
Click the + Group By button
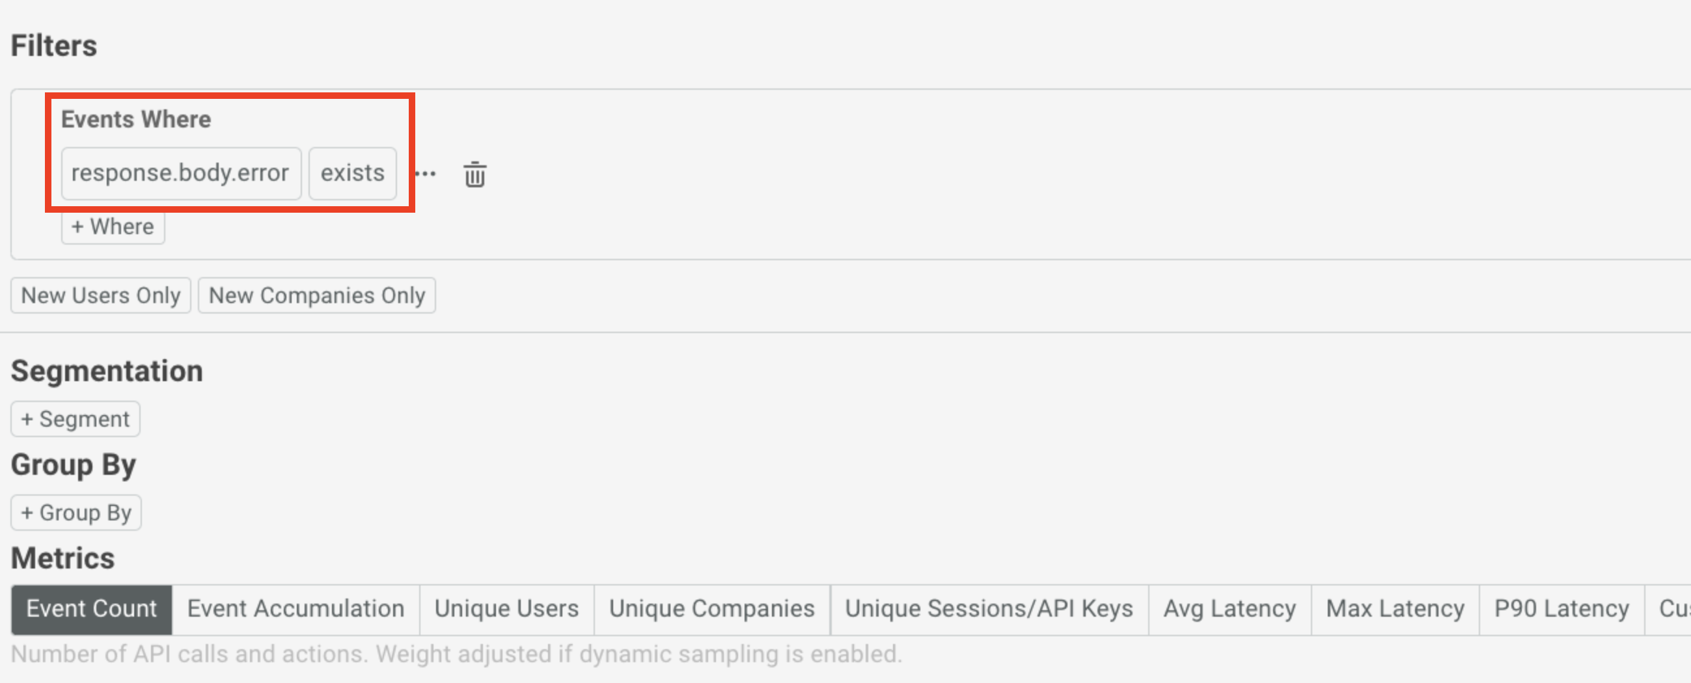coord(76,513)
